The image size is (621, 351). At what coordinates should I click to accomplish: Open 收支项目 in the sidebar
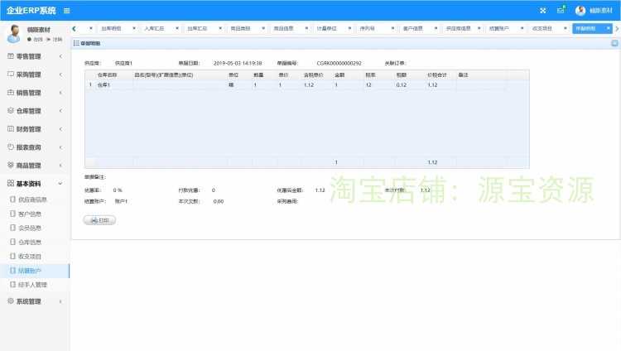point(30,257)
